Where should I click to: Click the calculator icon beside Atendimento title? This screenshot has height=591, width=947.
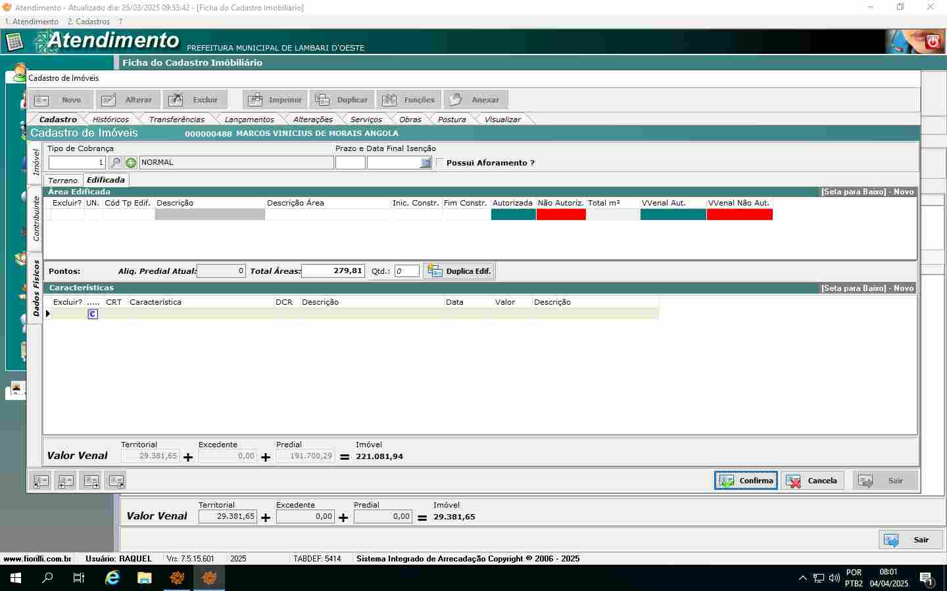tap(14, 42)
